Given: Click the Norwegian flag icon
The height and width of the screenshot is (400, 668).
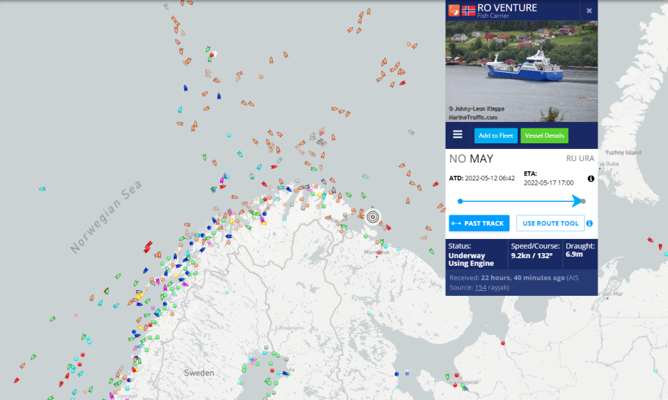Looking at the screenshot, I should [469, 10].
